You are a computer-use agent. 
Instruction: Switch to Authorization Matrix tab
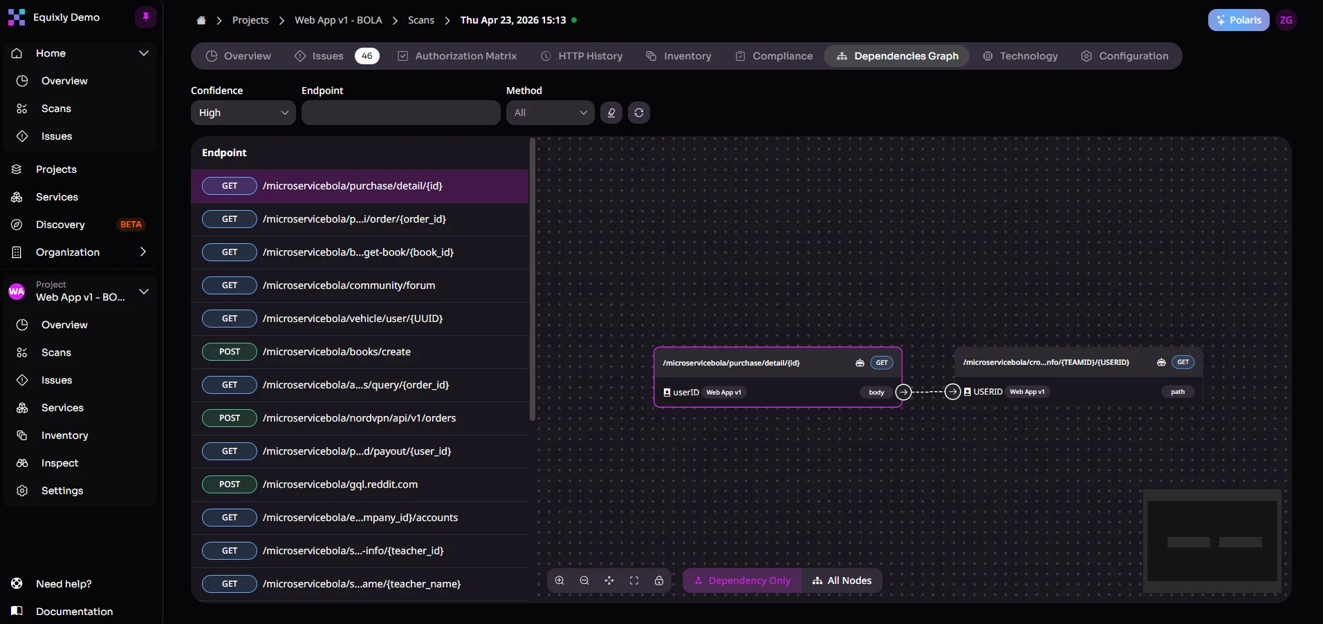click(x=457, y=56)
